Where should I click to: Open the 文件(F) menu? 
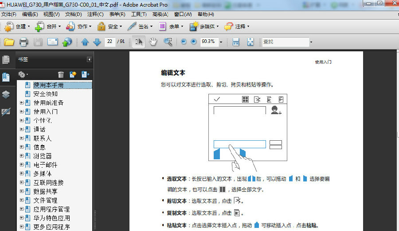[x=9, y=15]
